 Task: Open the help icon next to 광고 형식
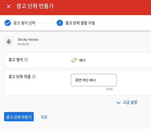[x=26, y=60]
